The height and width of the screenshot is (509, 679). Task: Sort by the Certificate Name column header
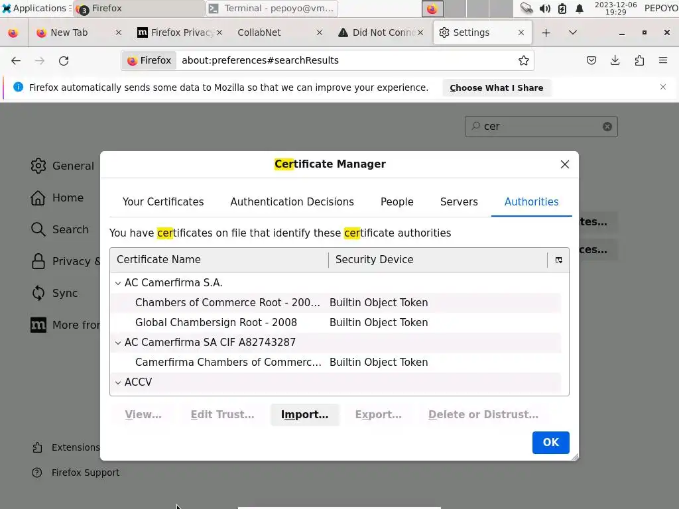[x=219, y=260]
